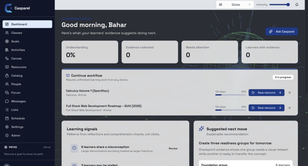Click the Lists icon in sidebar
The height and width of the screenshot is (166, 308).
point(7,110)
